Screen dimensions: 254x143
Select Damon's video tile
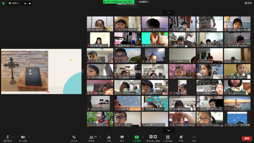point(210,40)
